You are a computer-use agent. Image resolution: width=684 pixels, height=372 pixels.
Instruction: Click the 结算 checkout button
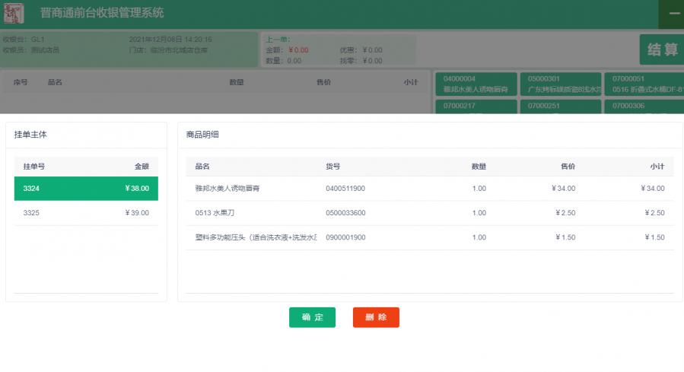[661, 50]
